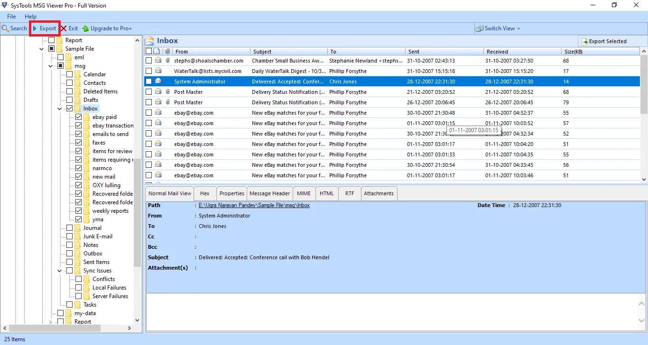Click the Tasks folder icon
Image resolution: width=648 pixels, height=345 pixels.
tap(78, 305)
